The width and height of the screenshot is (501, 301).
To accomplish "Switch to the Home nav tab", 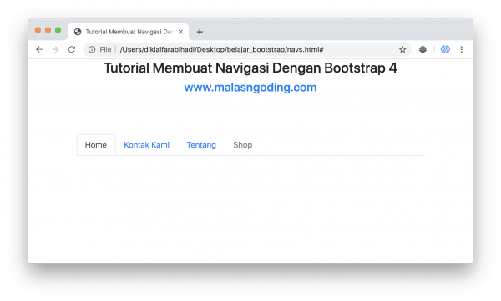I will point(96,145).
